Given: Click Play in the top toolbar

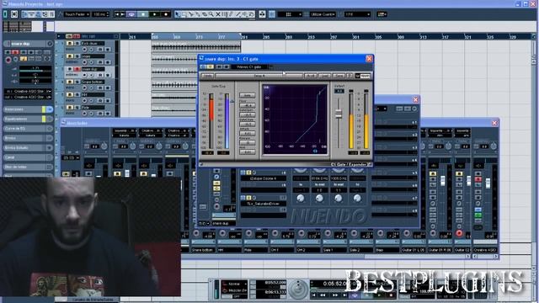Looking at the screenshot, I should 155,14.
